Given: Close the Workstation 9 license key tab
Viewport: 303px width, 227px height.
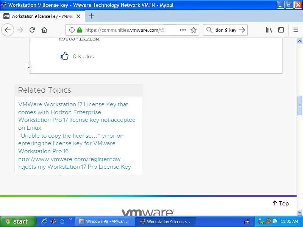Looking at the screenshot, I should (78, 16).
